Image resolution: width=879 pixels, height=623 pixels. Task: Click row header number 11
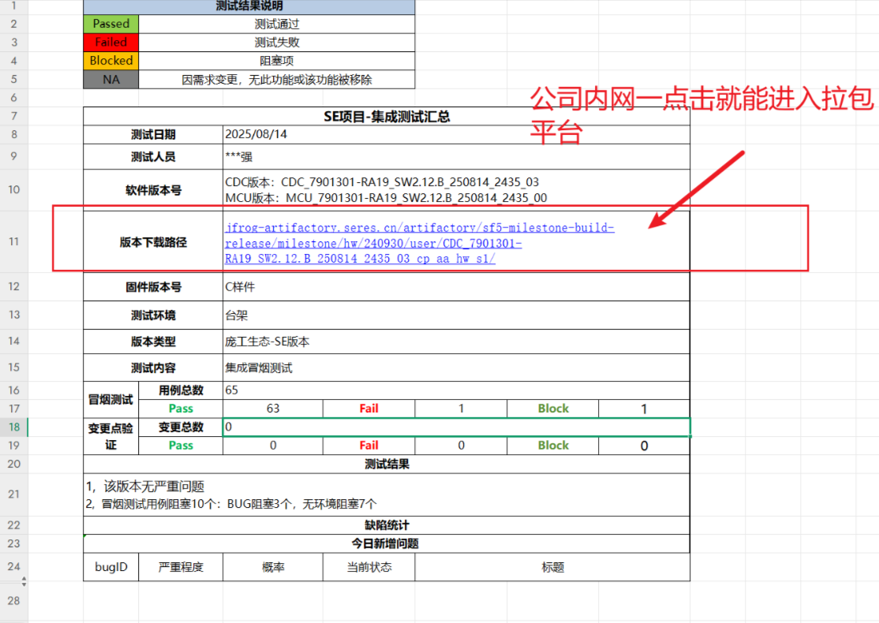pos(14,241)
